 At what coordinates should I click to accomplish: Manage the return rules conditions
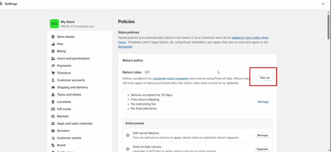click(263, 102)
